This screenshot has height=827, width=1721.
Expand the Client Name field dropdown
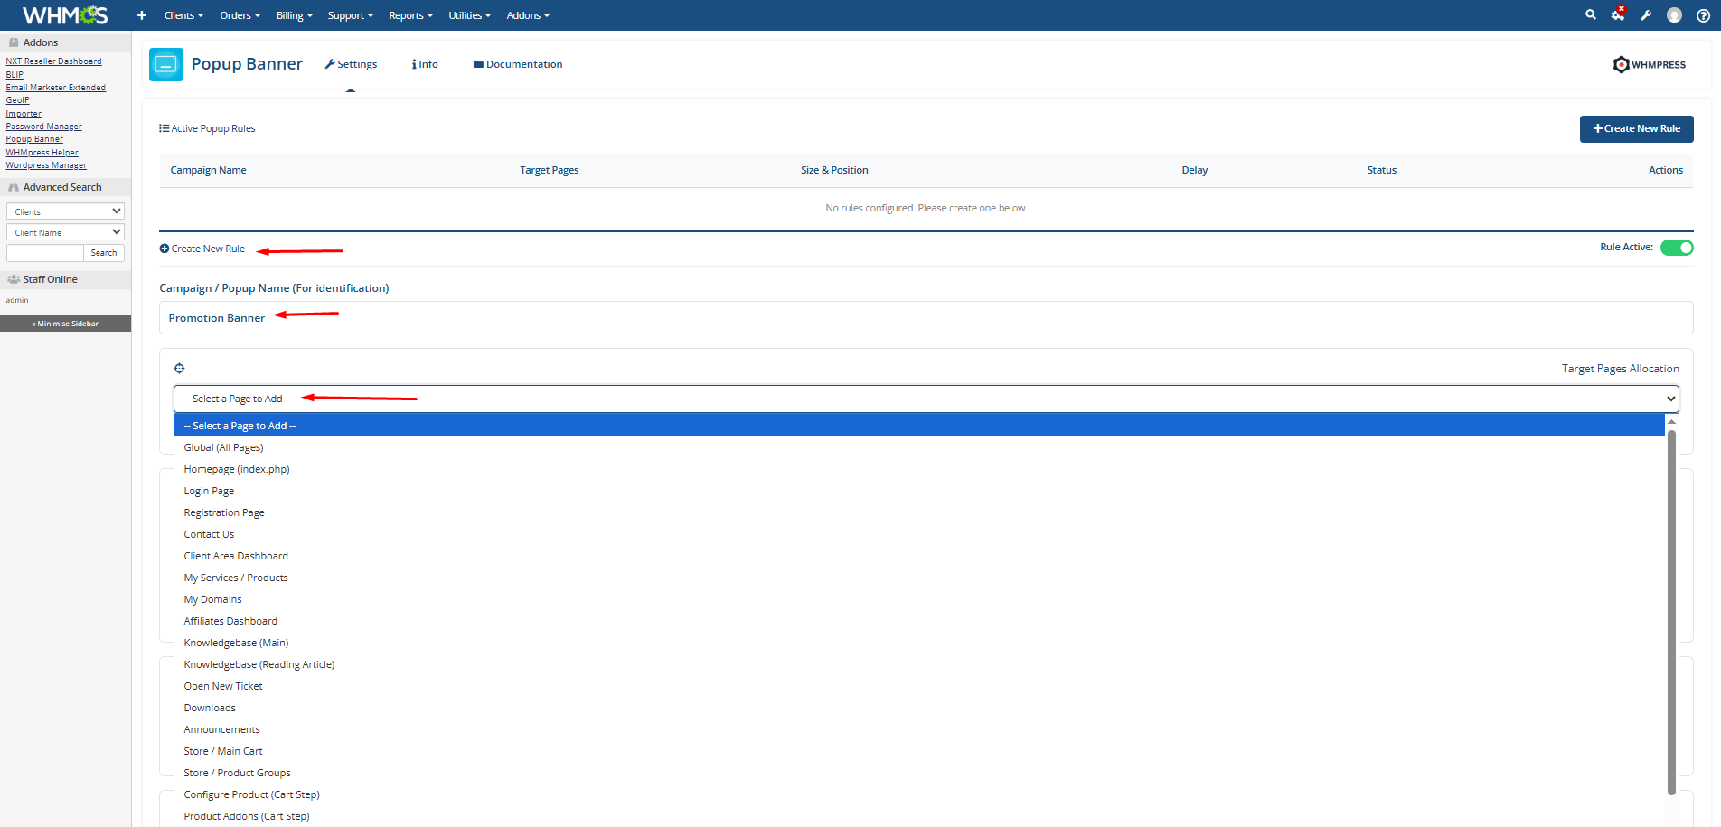65,232
